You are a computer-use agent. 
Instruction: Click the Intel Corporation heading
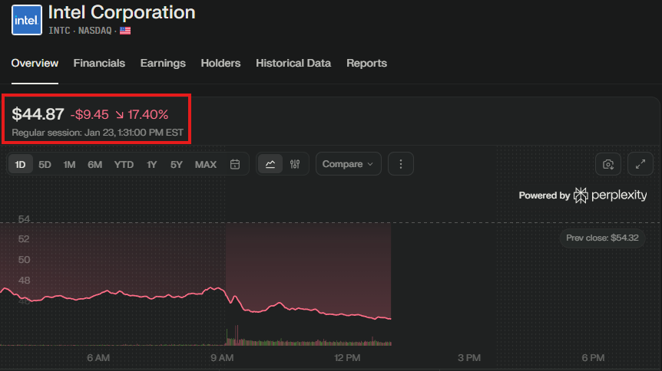tap(121, 12)
